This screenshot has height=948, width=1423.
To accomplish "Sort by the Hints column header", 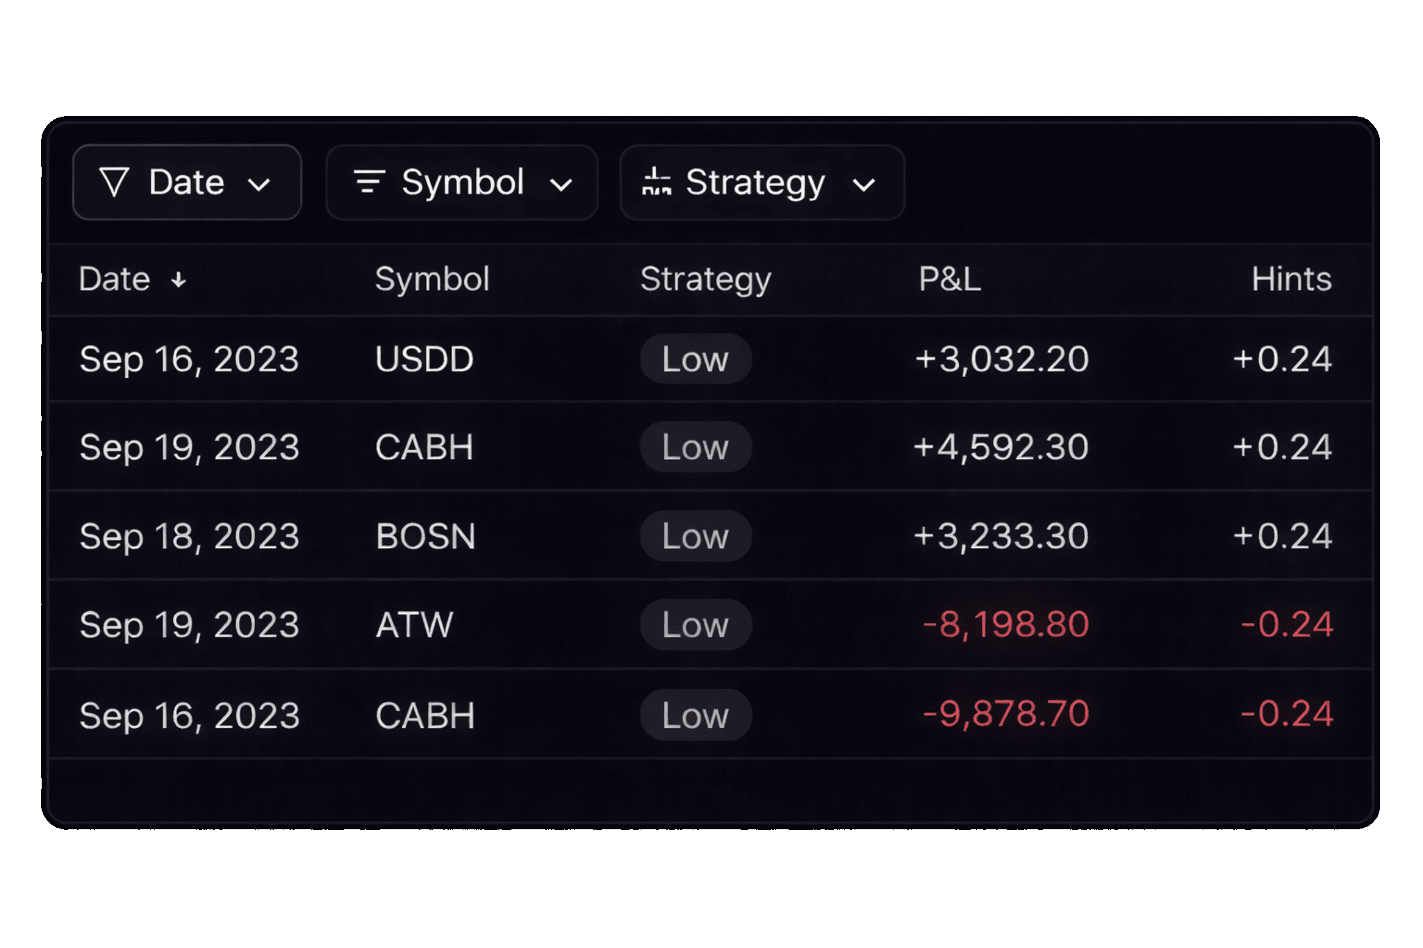I will [x=1292, y=279].
